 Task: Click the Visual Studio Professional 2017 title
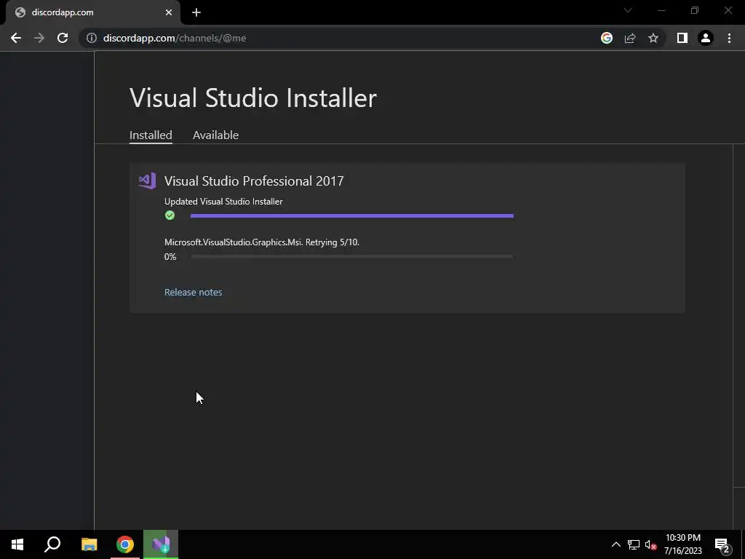pos(254,181)
